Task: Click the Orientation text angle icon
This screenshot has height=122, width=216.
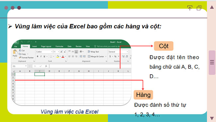Action: coord(81,52)
